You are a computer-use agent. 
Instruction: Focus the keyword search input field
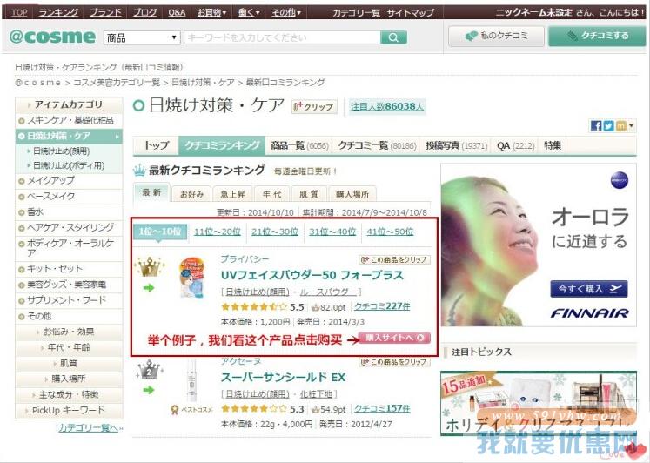point(282,37)
